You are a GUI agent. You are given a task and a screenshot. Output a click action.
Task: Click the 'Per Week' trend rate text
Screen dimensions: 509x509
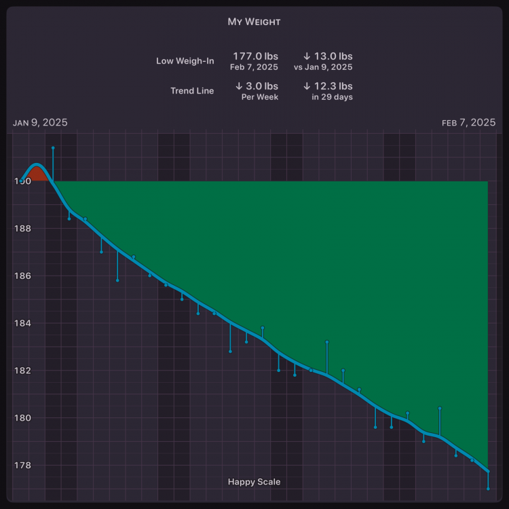pos(259,97)
